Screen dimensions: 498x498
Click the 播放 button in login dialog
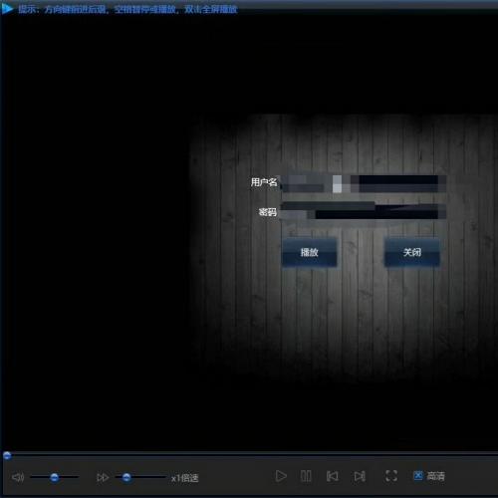point(309,252)
